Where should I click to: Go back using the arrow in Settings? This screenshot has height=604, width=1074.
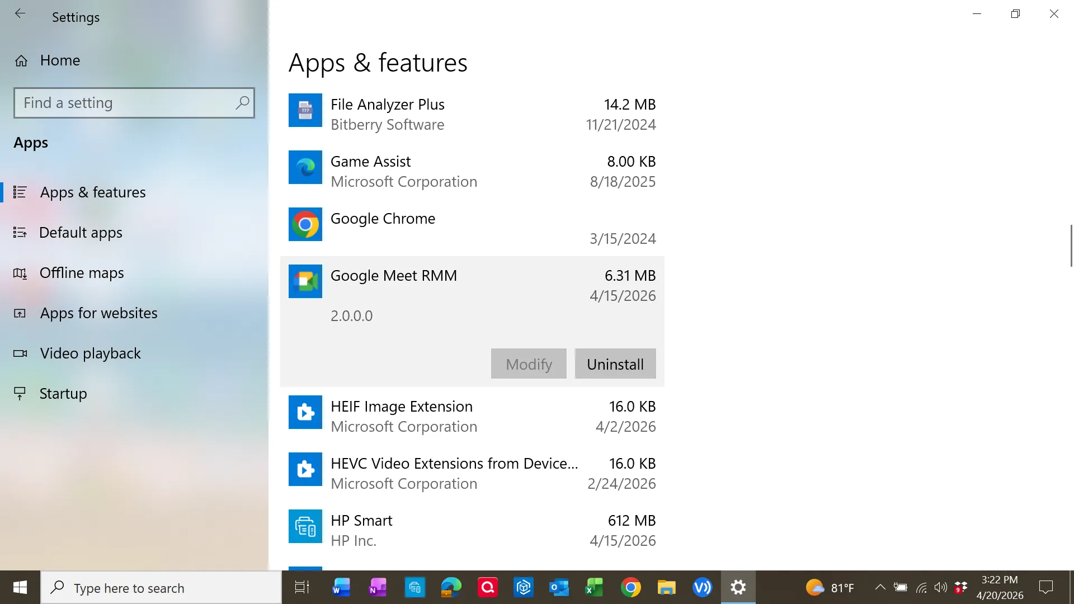click(x=20, y=13)
